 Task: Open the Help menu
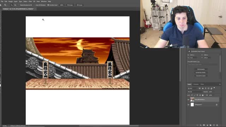pos(49,1)
